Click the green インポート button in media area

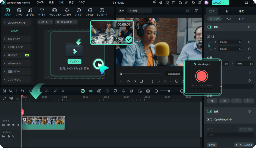(x=74, y=62)
